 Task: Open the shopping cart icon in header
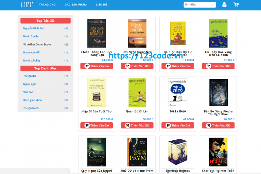pyautogui.click(x=236, y=5)
